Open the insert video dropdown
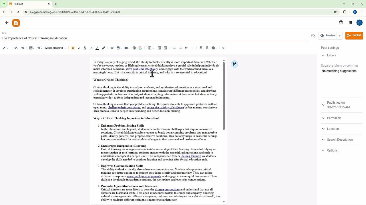366x205 pixels. [127, 48]
